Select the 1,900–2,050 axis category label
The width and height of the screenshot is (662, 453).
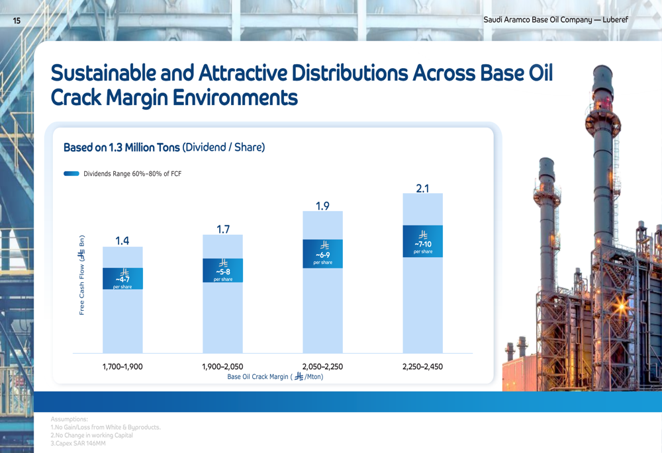tap(222, 366)
